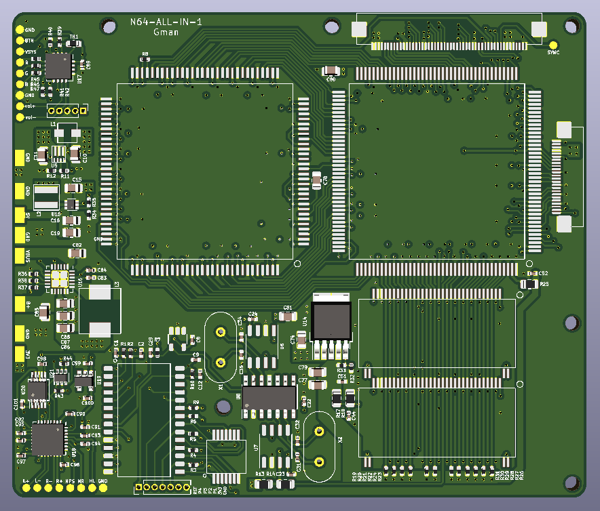600x511 pixels.
Task: Select the U17 chip near the BTN pad
Action: click(58, 66)
